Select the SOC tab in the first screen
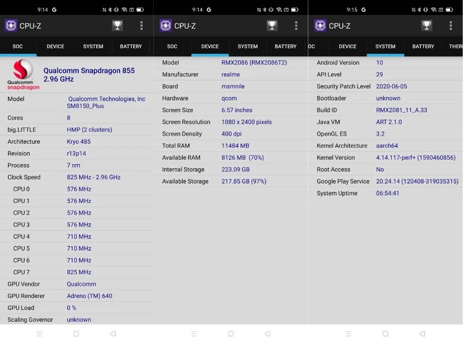This screenshot has width=463, height=341. 18,46
